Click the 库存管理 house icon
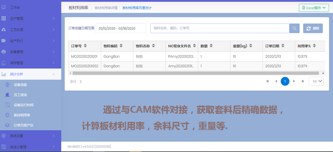The height and width of the screenshot is (152, 333). click(x=4, y=63)
